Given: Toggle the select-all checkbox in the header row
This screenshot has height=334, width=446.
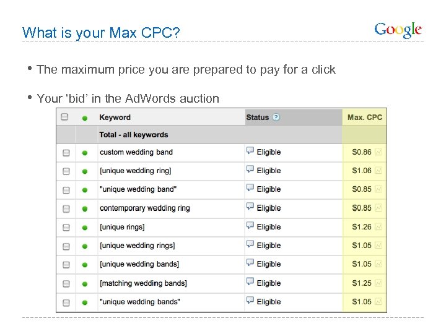Looking at the screenshot, I should pyautogui.click(x=64, y=117).
